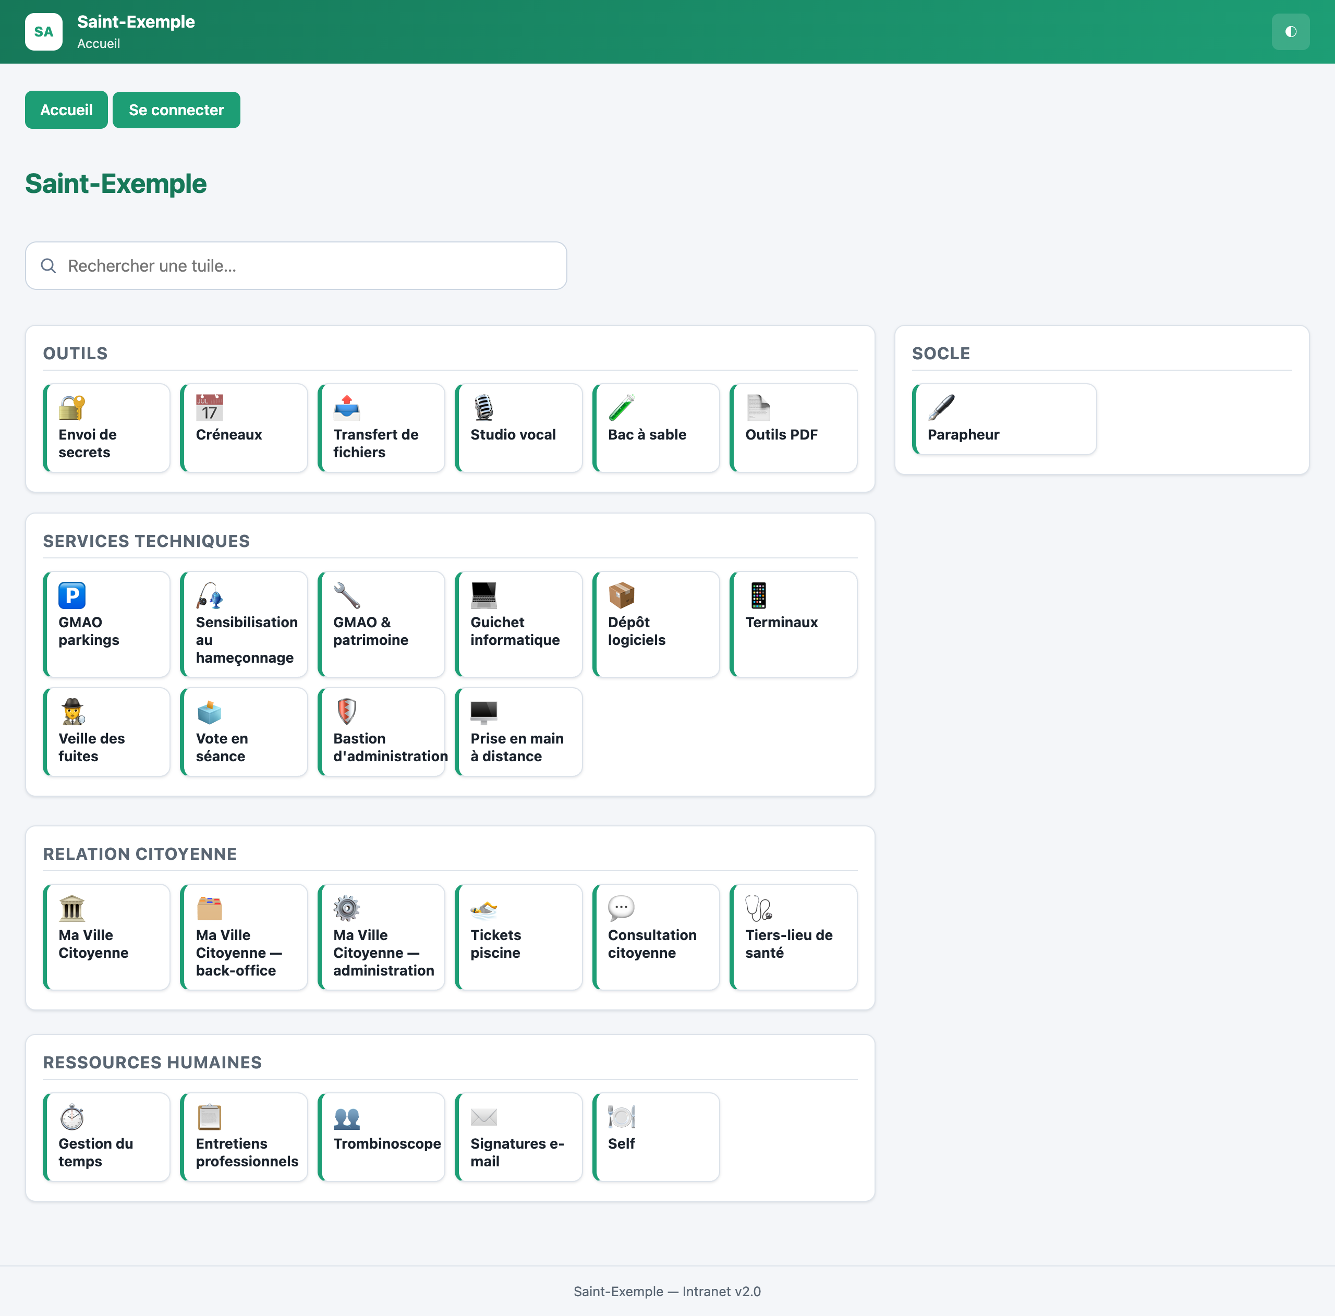The height and width of the screenshot is (1316, 1335).
Task: Open the Guichet informatique tile
Action: 518,625
